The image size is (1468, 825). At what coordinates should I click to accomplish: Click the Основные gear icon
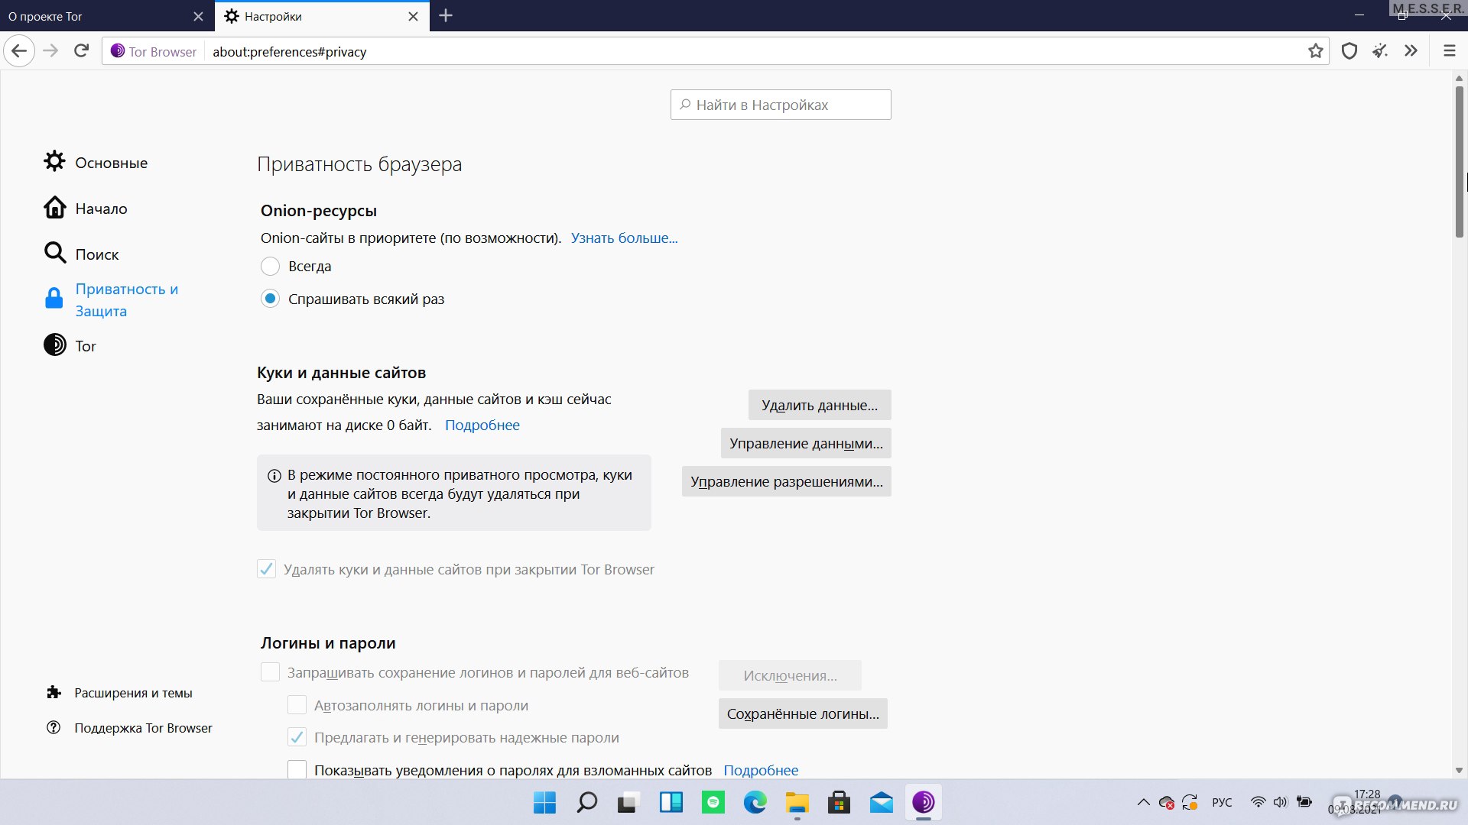click(54, 161)
